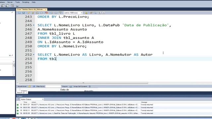Close the Result 12 tab
The height and width of the screenshot is (119, 212).
[26, 93]
